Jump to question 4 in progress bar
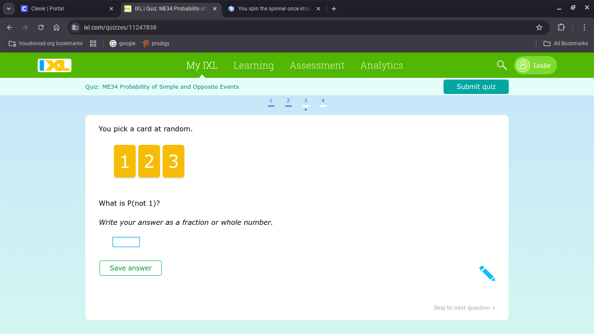Screen dimensions: 594x334 coord(323,102)
